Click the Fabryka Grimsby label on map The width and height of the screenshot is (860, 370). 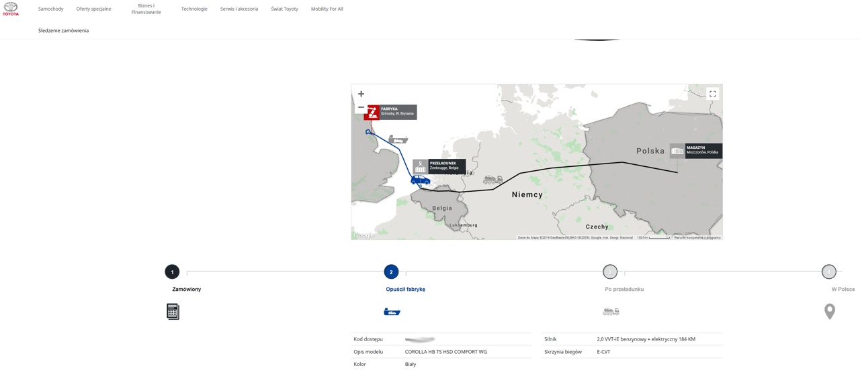pos(398,112)
